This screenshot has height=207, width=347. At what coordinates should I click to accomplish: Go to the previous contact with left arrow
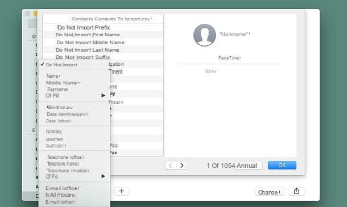171,165
